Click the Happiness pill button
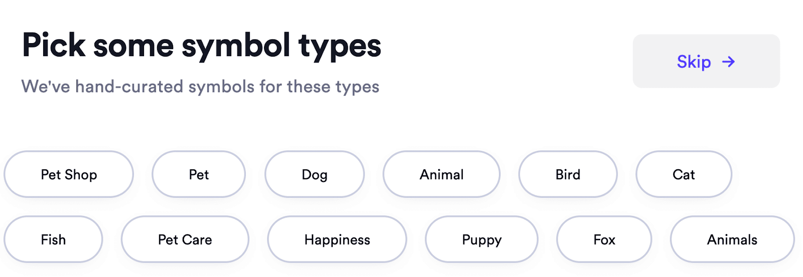 (x=337, y=239)
